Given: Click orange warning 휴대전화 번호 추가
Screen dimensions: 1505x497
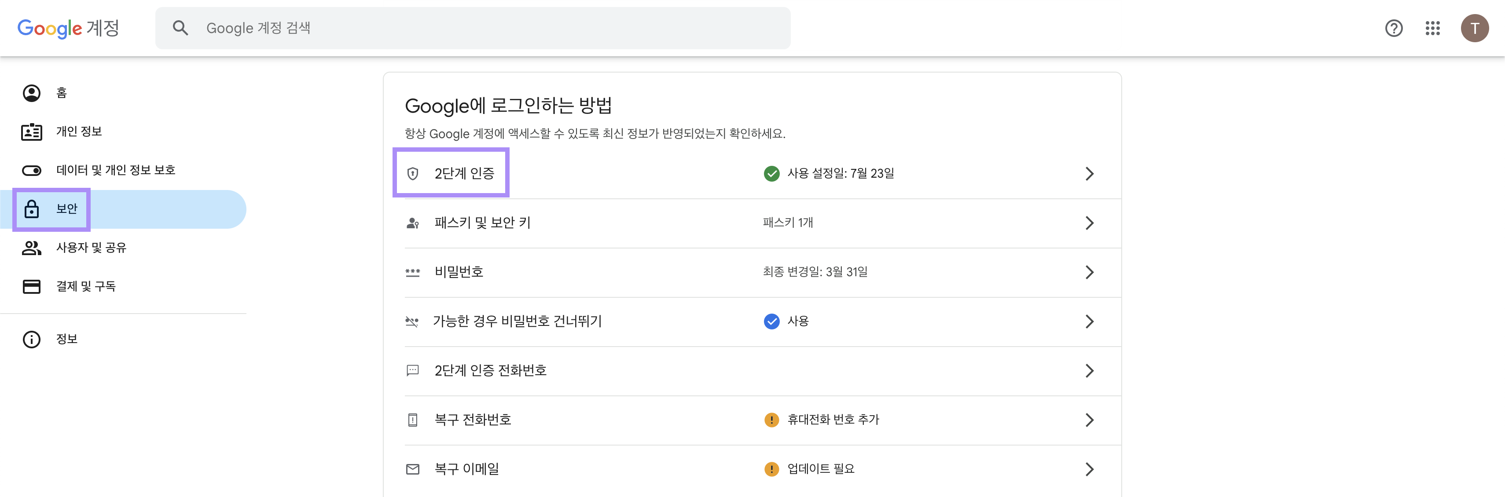Looking at the screenshot, I should 822,420.
